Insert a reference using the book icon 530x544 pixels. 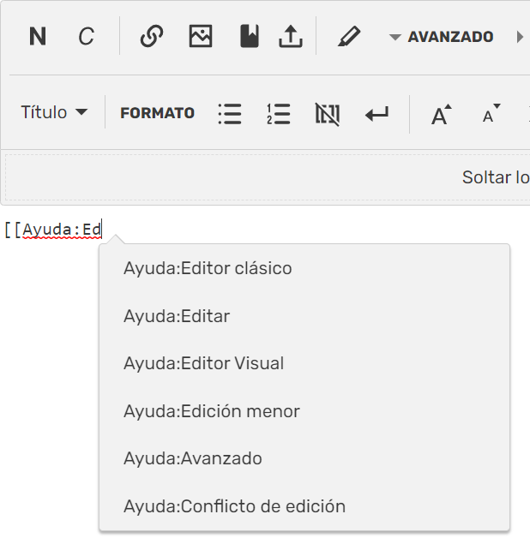(249, 37)
